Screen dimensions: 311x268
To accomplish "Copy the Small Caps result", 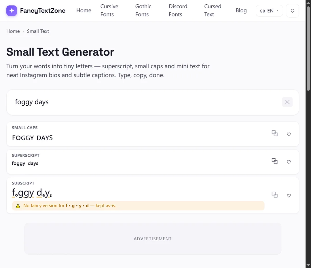I will coord(274,133).
